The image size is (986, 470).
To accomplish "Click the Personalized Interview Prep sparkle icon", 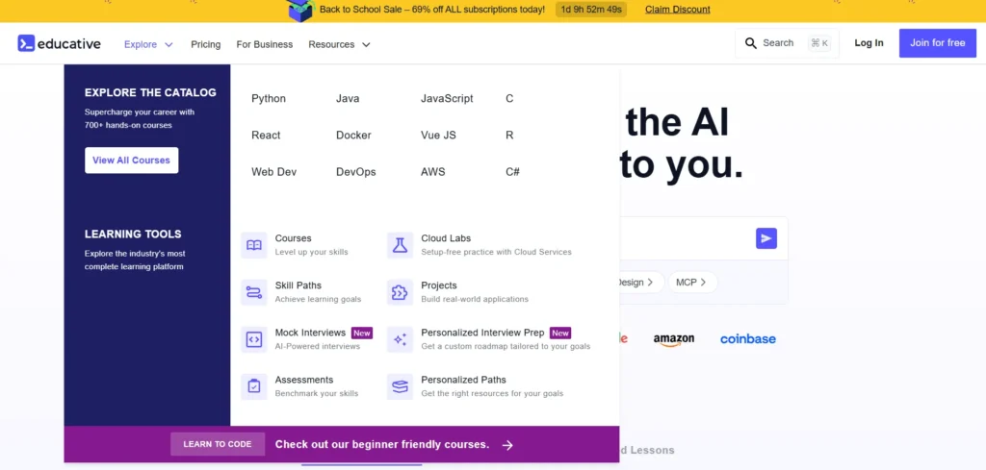I will [400, 339].
